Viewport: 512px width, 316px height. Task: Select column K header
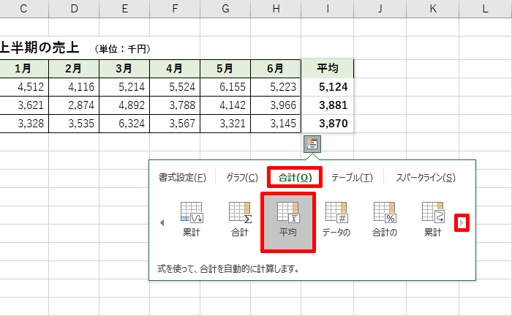433,9
